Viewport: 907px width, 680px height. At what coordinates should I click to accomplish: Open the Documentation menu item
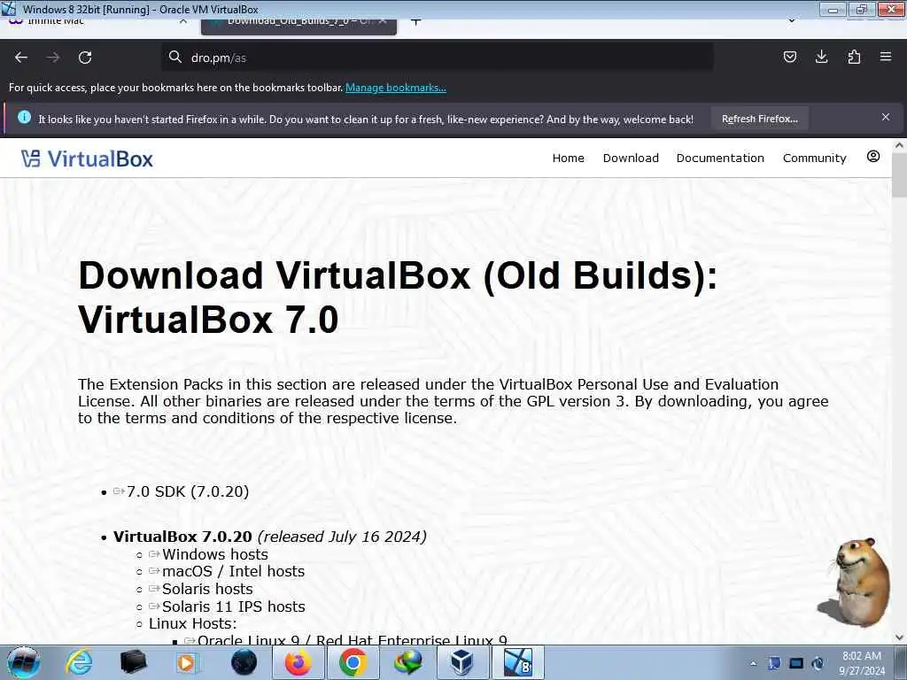(x=720, y=158)
